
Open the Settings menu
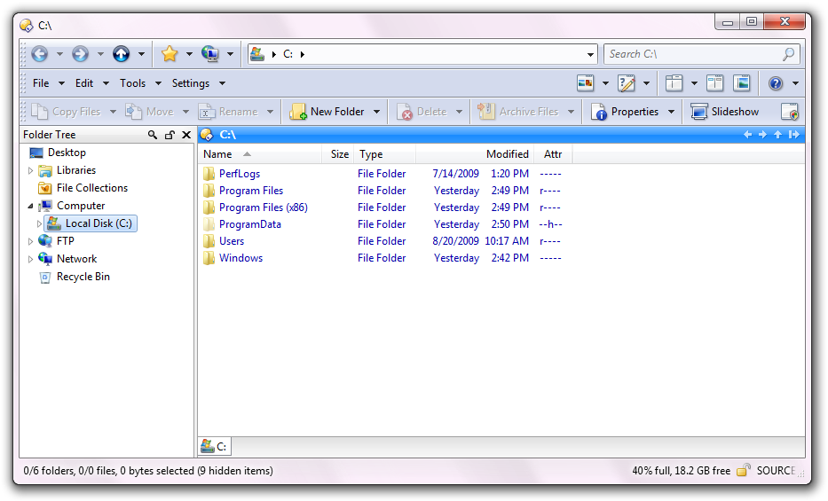click(x=191, y=83)
